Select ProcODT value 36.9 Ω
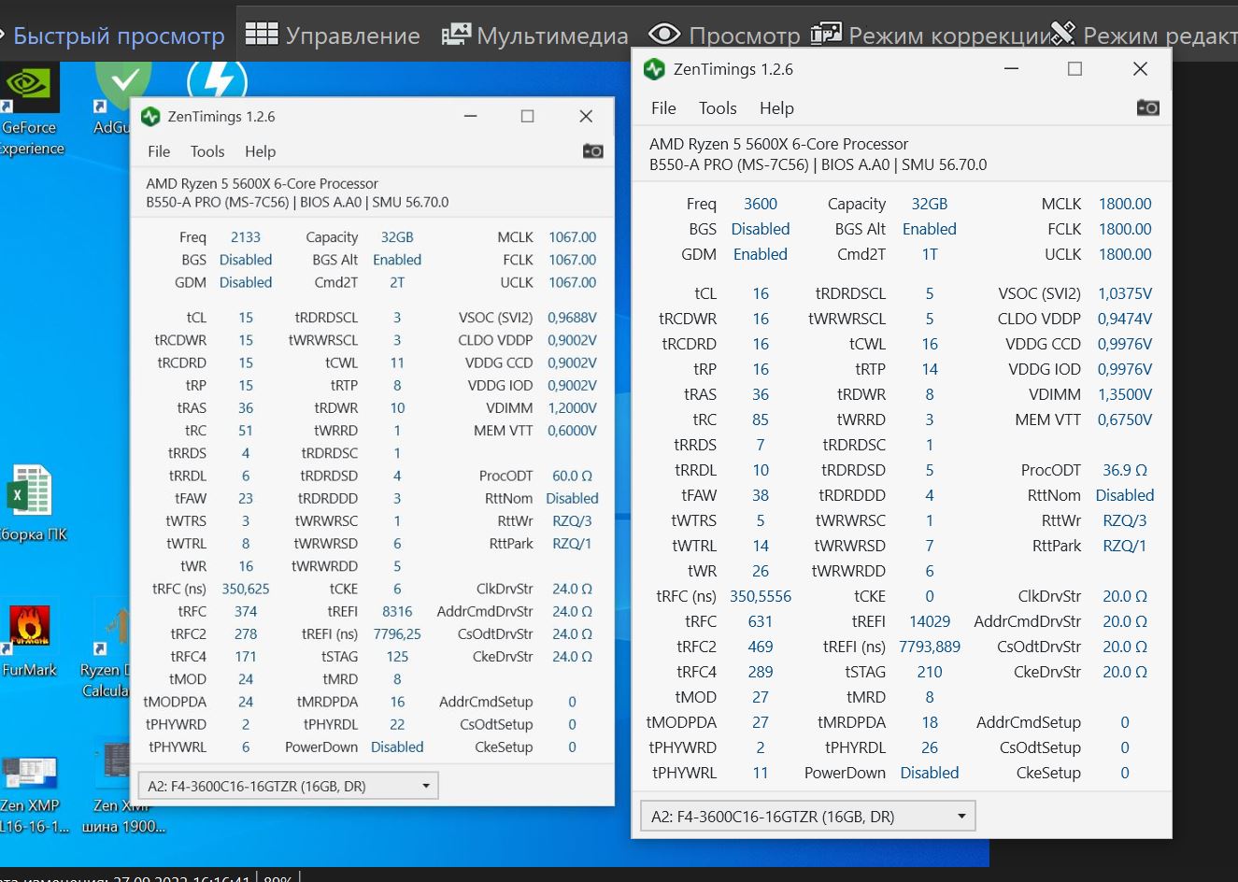The height and width of the screenshot is (882, 1238). (x=1125, y=470)
